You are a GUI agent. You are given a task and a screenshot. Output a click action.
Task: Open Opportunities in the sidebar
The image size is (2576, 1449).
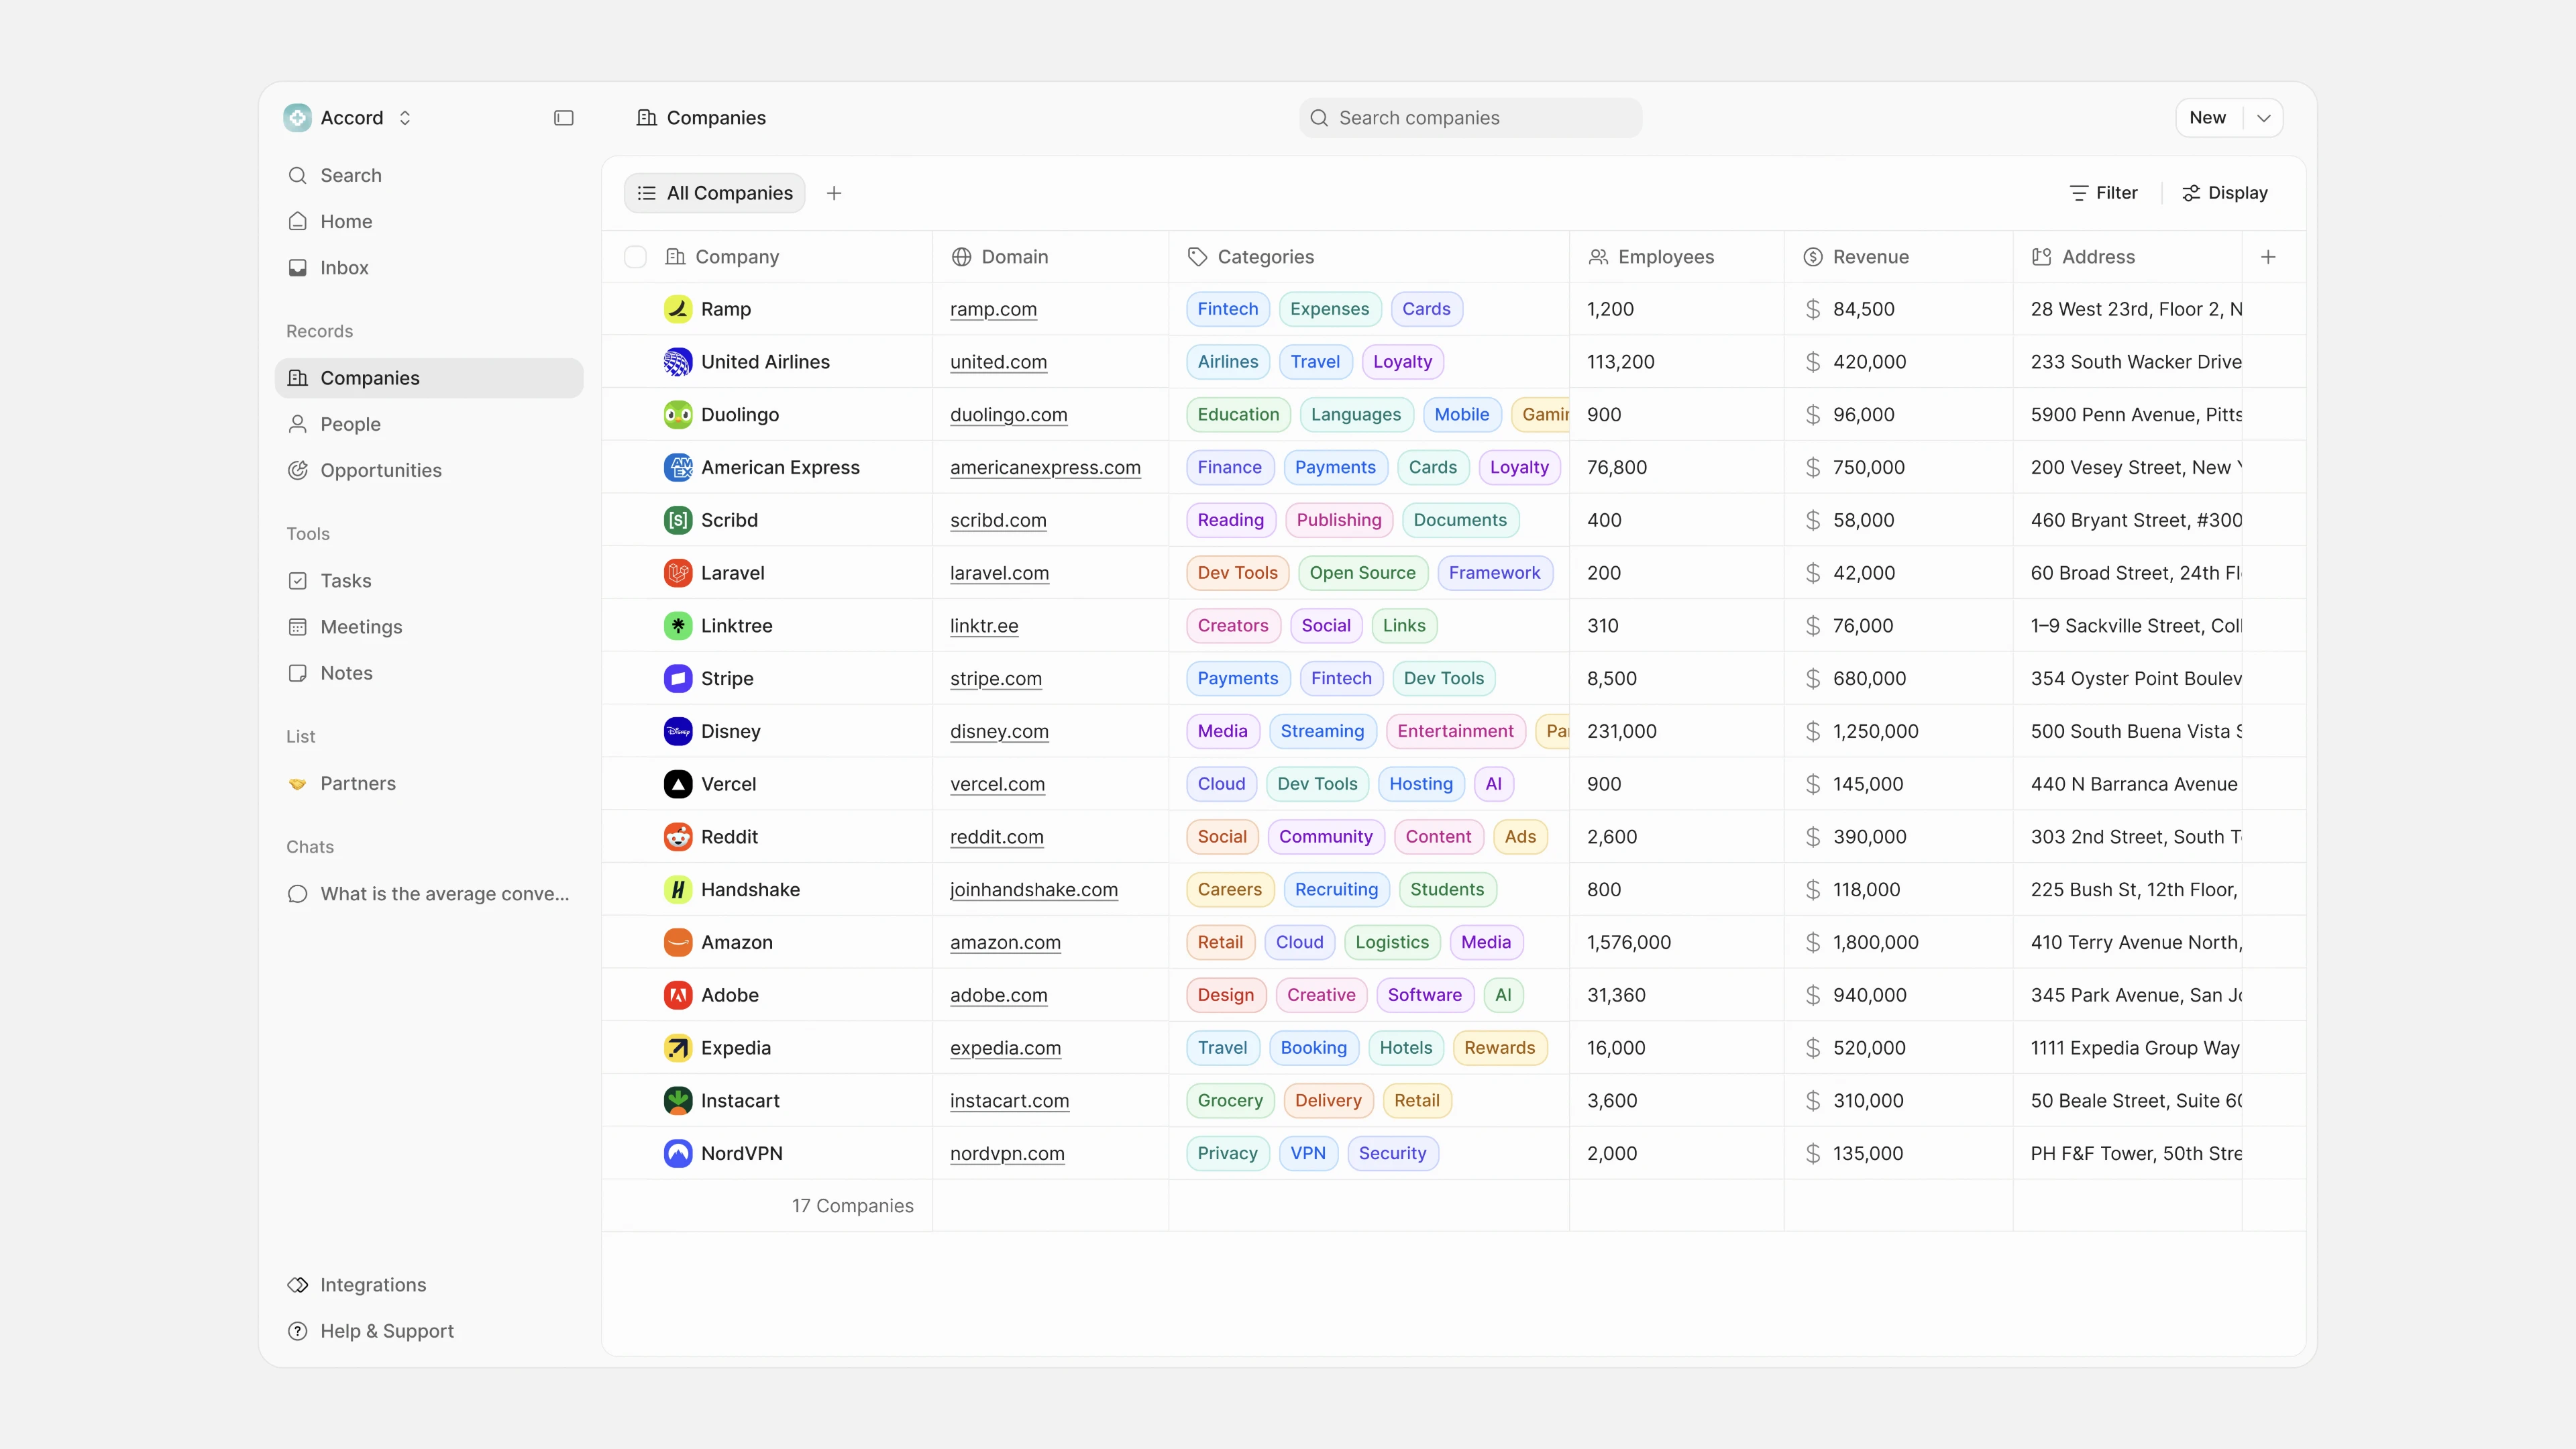[429, 470]
